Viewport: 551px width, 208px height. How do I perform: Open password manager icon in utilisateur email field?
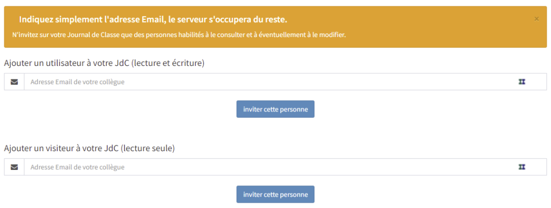(522, 81)
